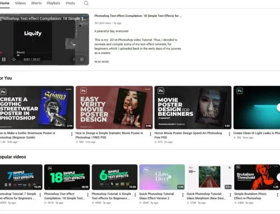Open teal light leaks video thumbnail
Screen dimensions: 280x214
(x=257, y=107)
